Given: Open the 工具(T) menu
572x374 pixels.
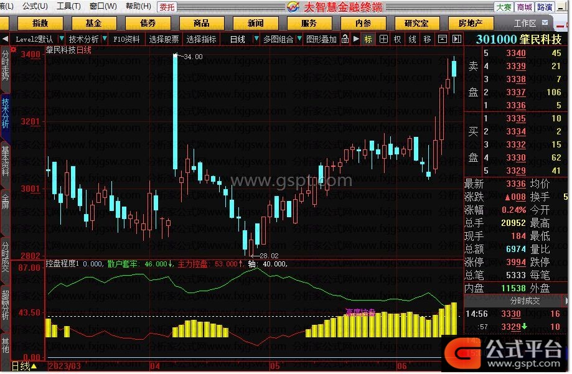Looking at the screenshot, I should pyautogui.click(x=68, y=6).
